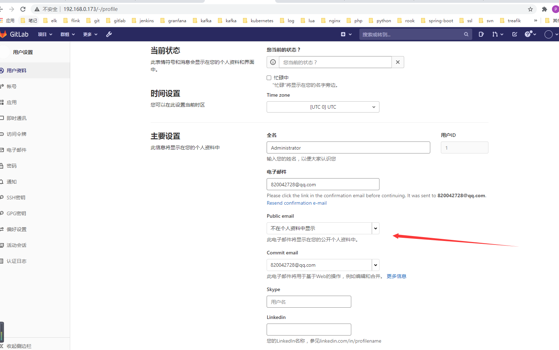Click the 电子邮件 email input field

[x=323, y=184]
